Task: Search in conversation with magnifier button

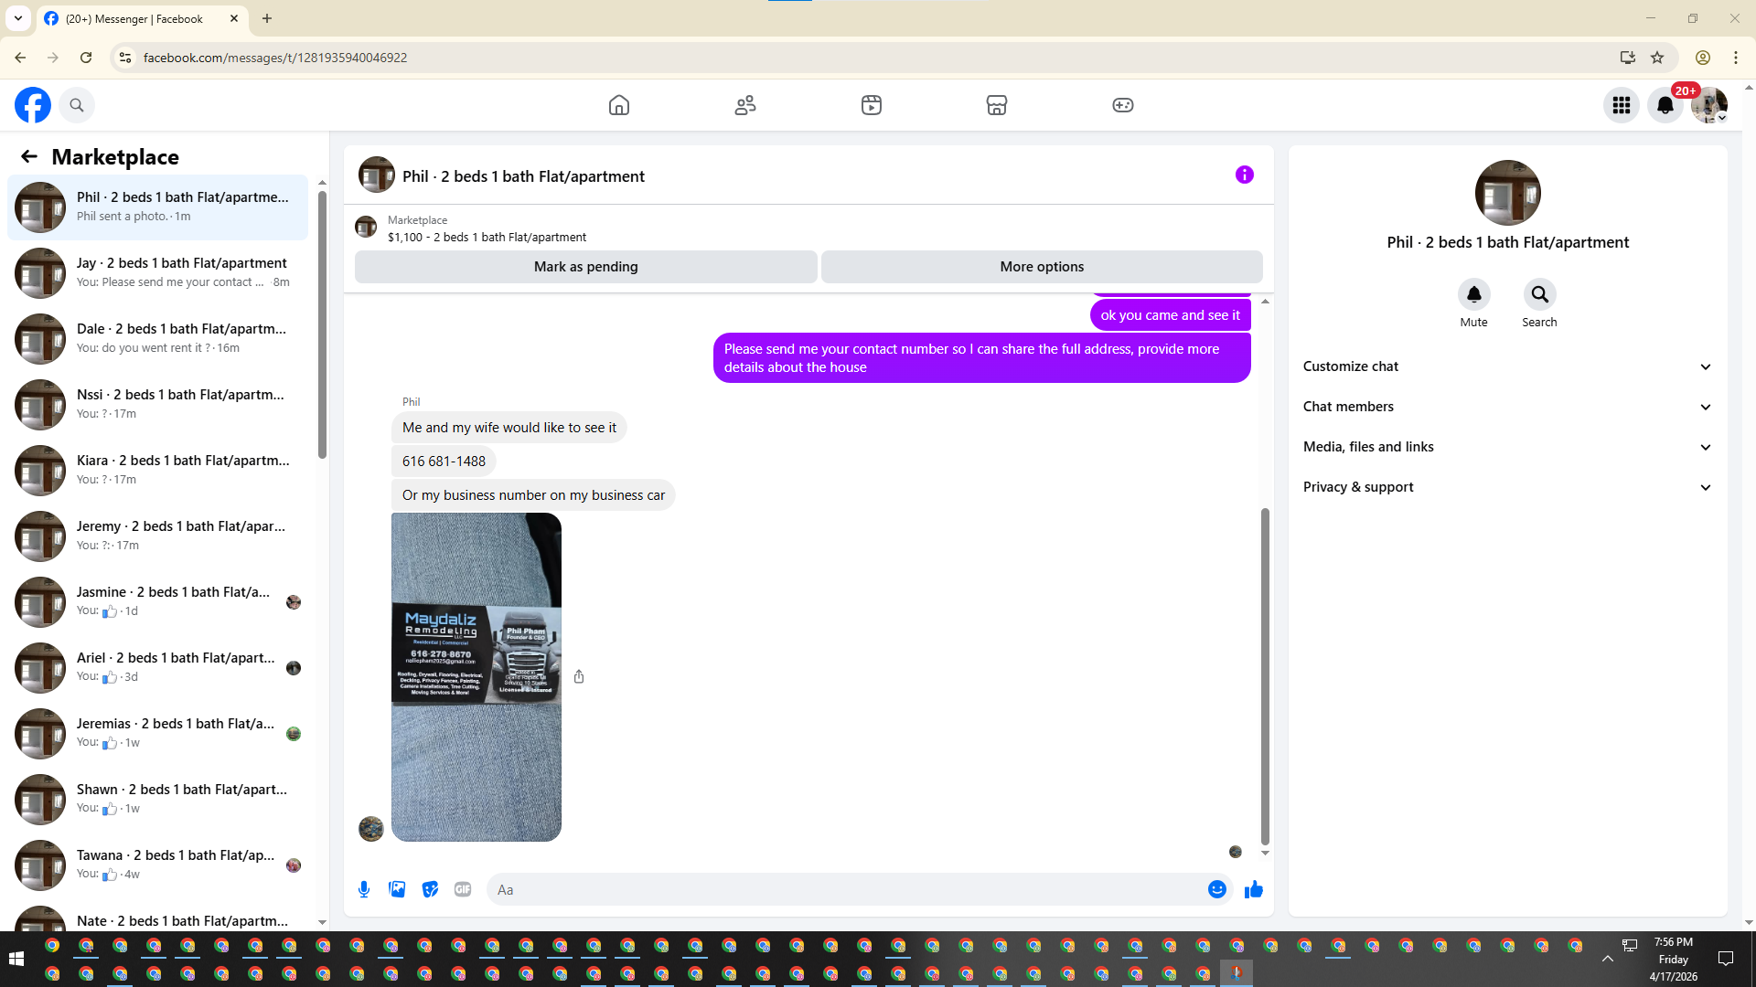Action: [1539, 294]
